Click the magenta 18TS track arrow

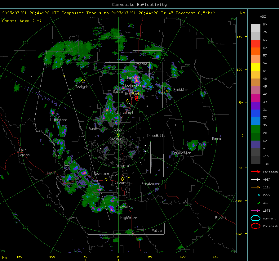pos(255,210)
